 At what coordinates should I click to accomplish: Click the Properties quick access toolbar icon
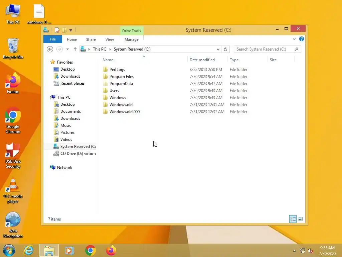point(57,30)
